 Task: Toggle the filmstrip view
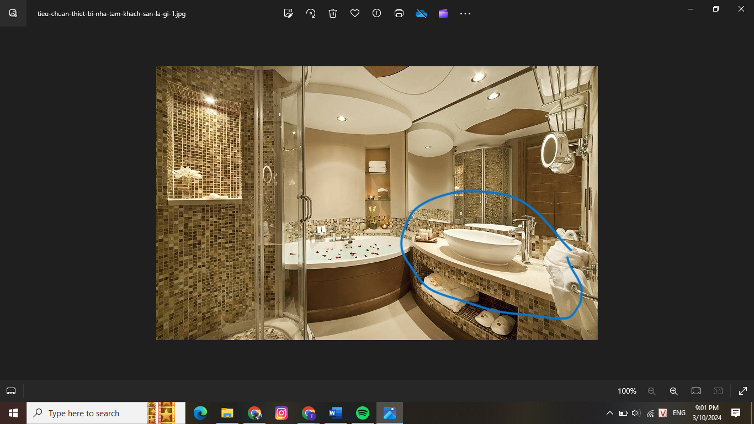pos(10,391)
